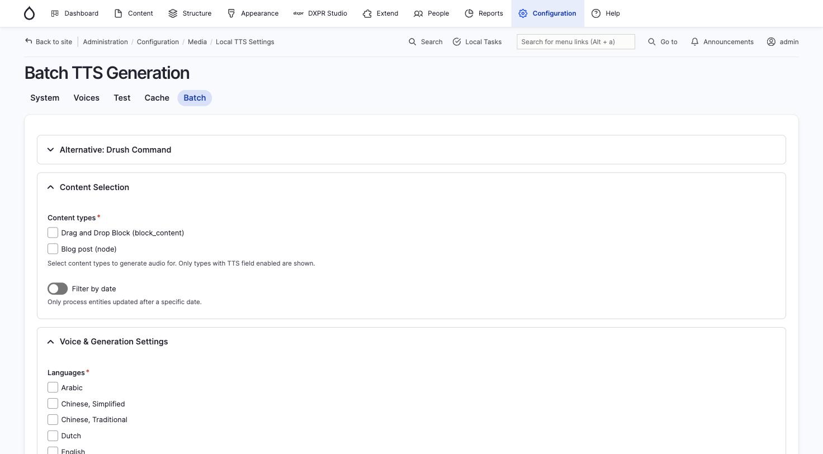Click the Drupal drop logo icon
Image resolution: width=823 pixels, height=454 pixels.
29,13
